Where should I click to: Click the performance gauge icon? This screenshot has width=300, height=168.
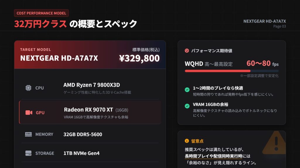(187, 51)
